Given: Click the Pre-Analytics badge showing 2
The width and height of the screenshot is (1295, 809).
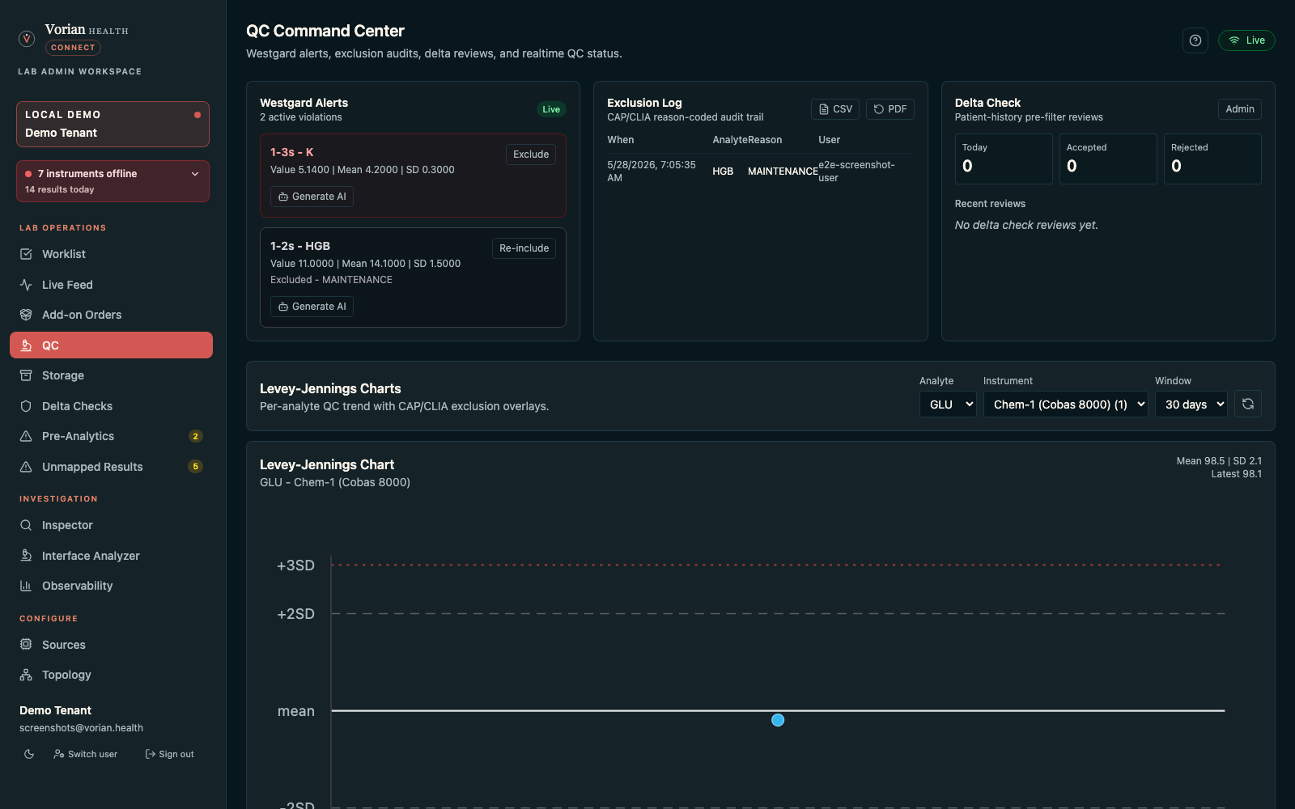Looking at the screenshot, I should point(195,436).
